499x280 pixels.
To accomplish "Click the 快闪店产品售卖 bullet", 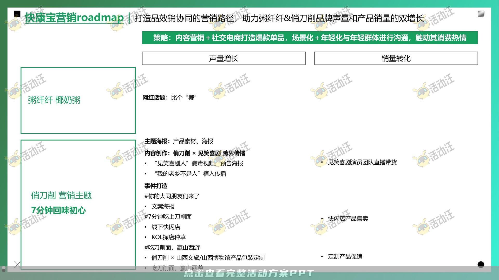I will [x=348, y=219].
